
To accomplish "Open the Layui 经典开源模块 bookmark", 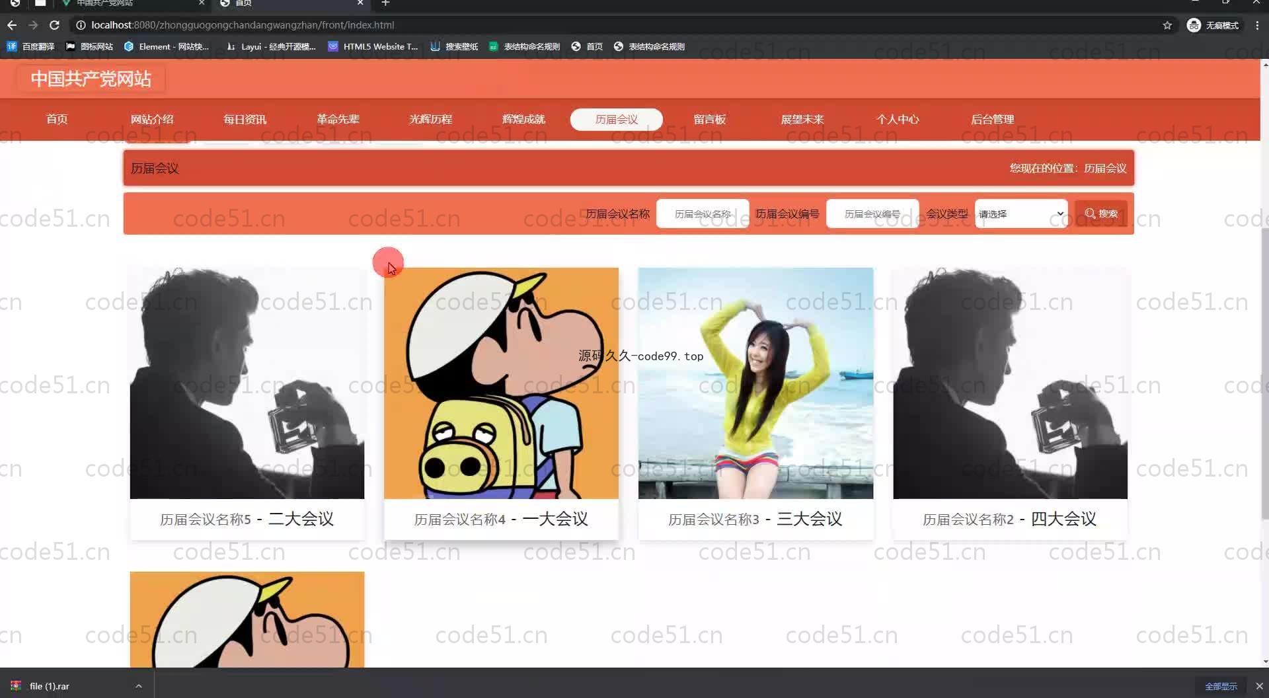I will click(x=271, y=46).
